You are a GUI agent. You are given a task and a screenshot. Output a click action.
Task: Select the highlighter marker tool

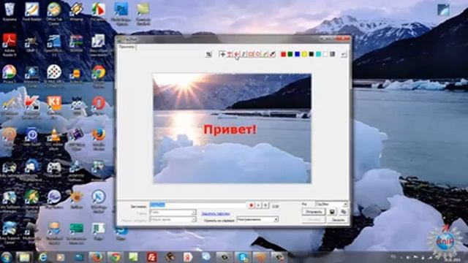(x=265, y=54)
